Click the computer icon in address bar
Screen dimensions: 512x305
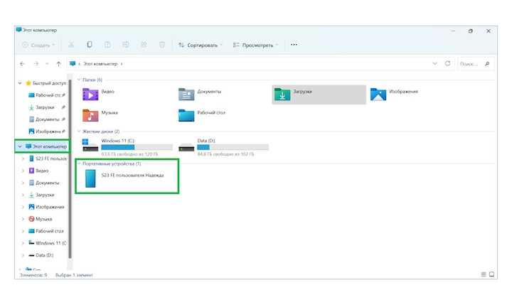(73, 64)
